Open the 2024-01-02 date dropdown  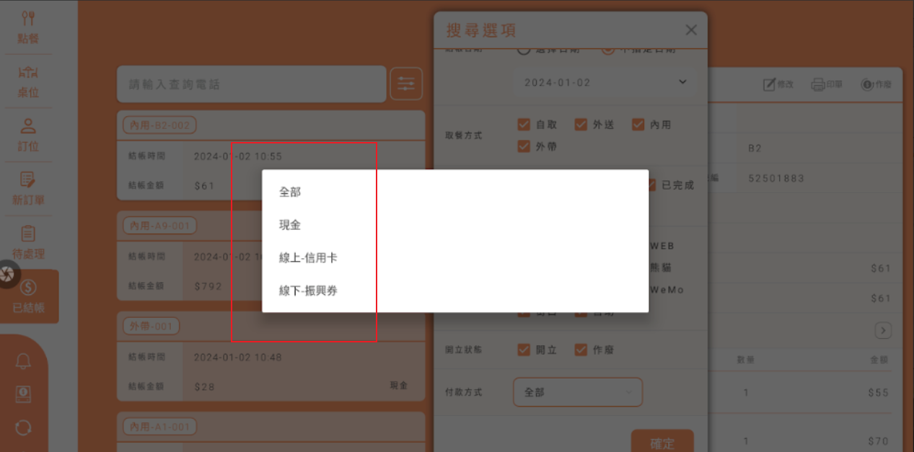point(605,82)
